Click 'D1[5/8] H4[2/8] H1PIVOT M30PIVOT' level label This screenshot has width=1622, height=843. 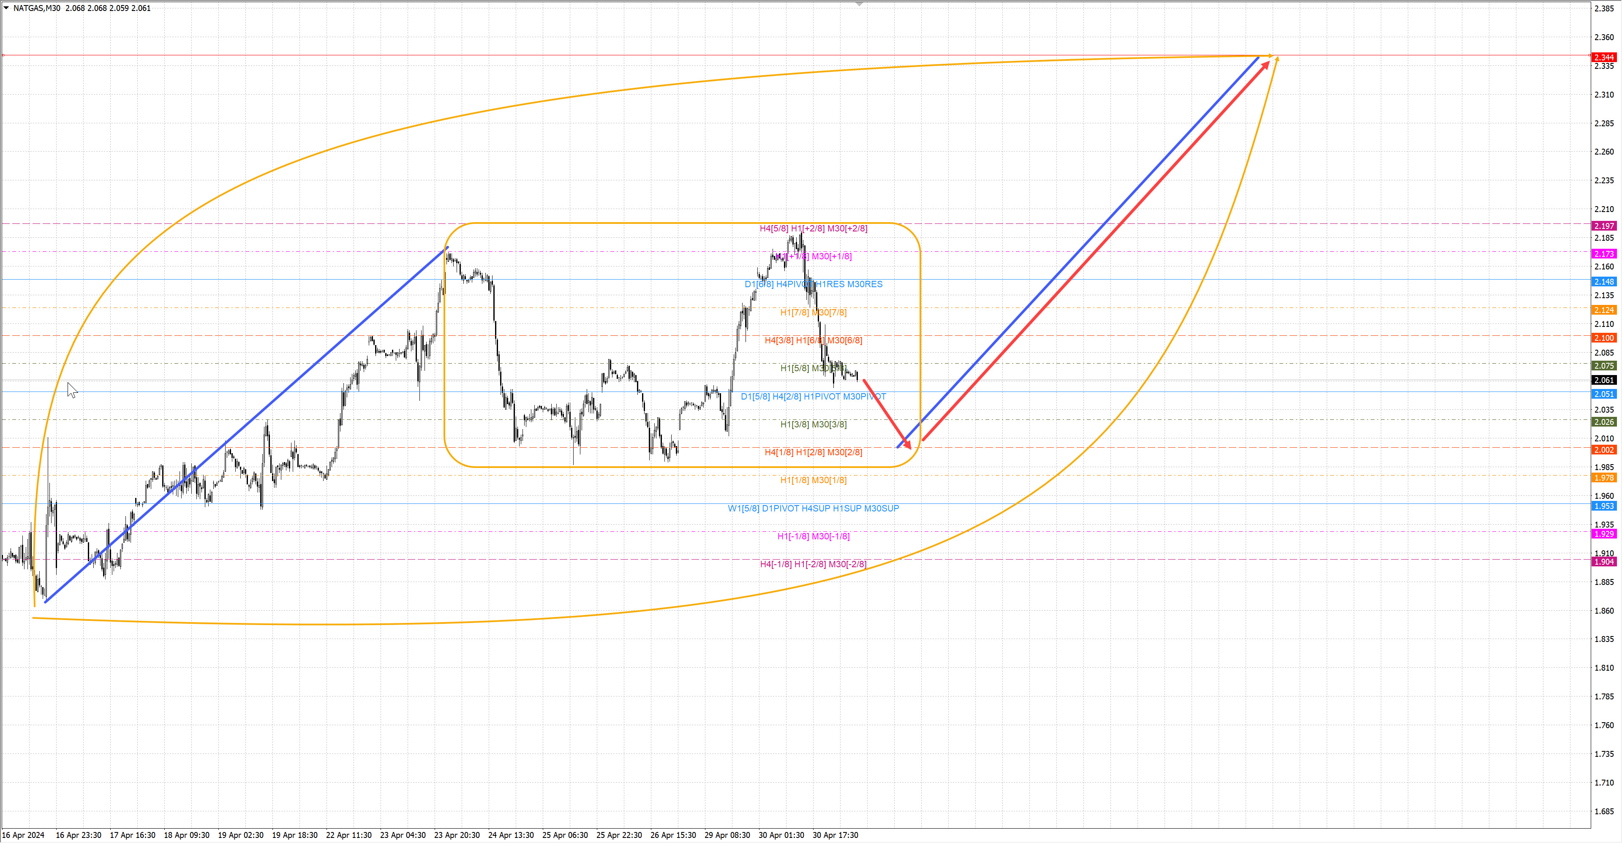pos(813,397)
